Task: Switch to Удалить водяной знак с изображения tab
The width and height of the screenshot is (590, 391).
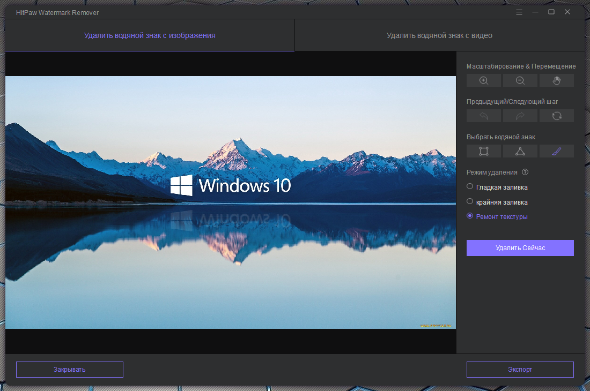Action: [x=150, y=35]
